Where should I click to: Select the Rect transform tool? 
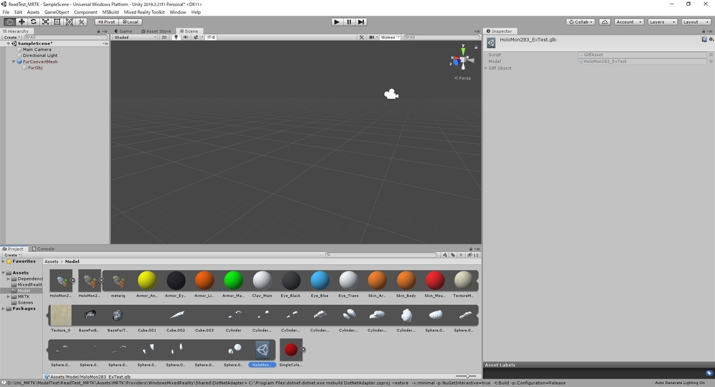57,22
